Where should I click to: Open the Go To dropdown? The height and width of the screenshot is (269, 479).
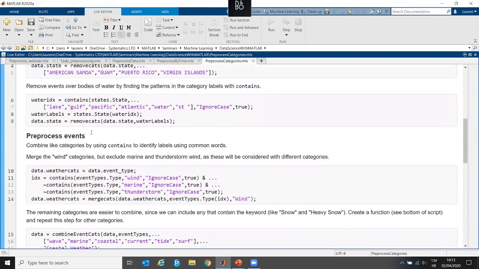76,28
